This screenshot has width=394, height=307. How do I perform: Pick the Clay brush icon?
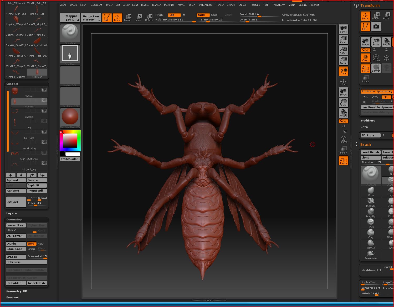371,233
